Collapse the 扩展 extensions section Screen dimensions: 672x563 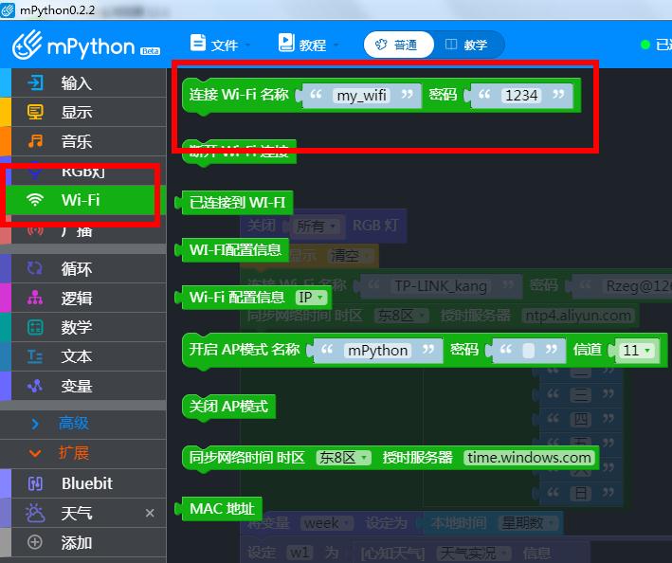(83, 453)
